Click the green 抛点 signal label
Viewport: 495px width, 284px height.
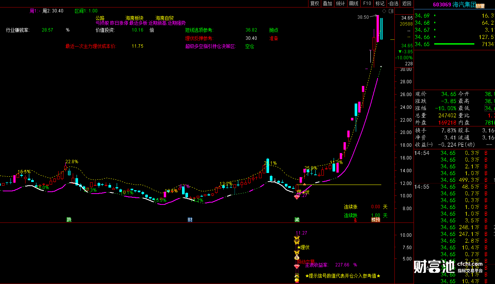(274, 30)
